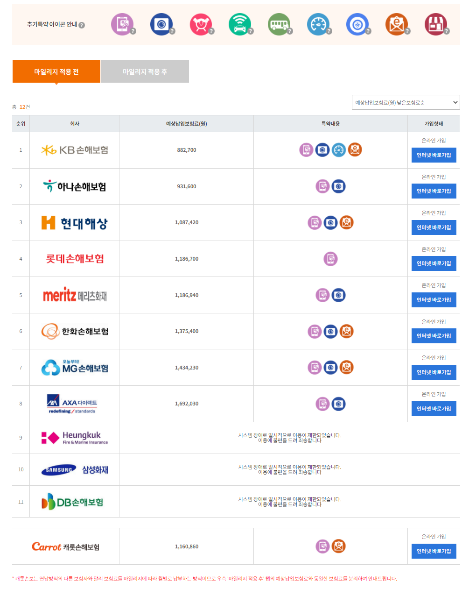Click 인터넷 바로가입 for AXA다이렉트
Viewport: 469px width, 589px height.
click(434, 409)
